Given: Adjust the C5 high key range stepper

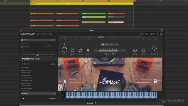Looking at the screenshot, I should point(115,54).
